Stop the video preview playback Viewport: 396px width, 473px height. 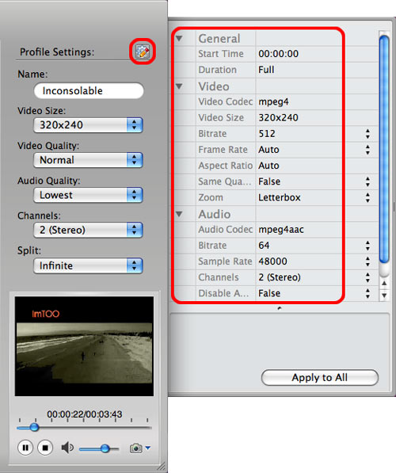click(45, 448)
